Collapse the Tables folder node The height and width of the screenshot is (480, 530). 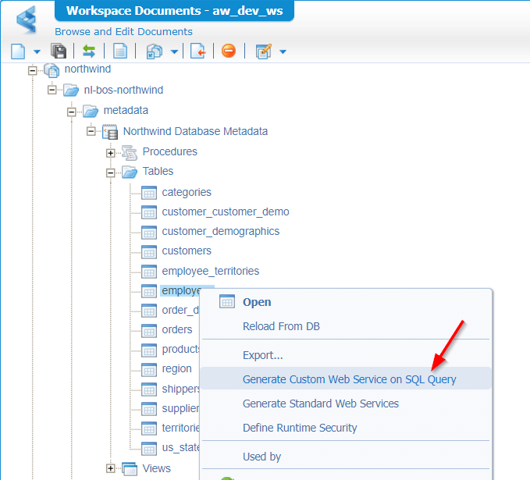point(111,172)
